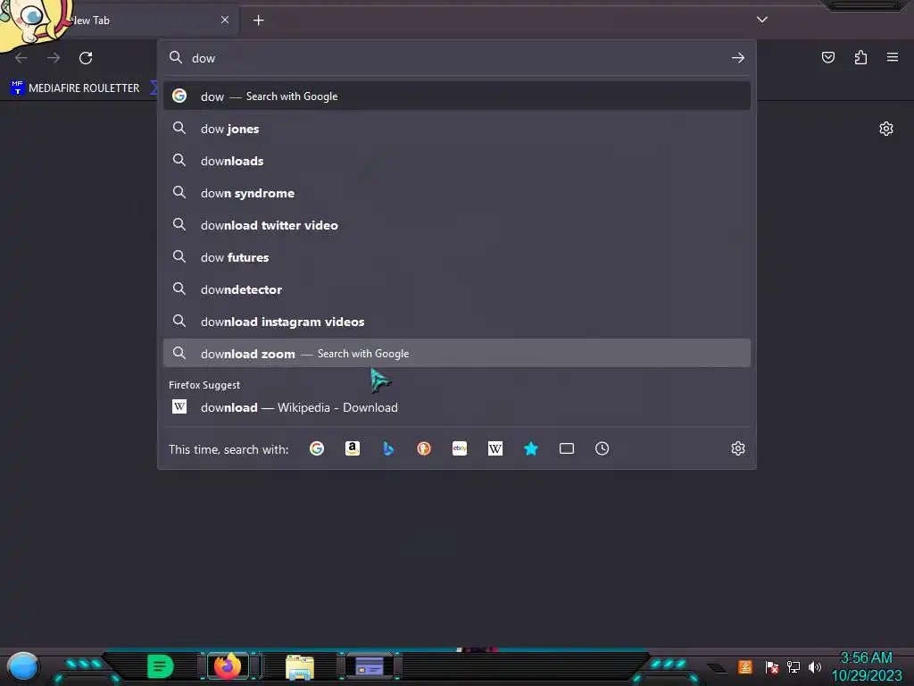The image size is (914, 686).
Task: Search History with the clock icon
Action: (602, 448)
